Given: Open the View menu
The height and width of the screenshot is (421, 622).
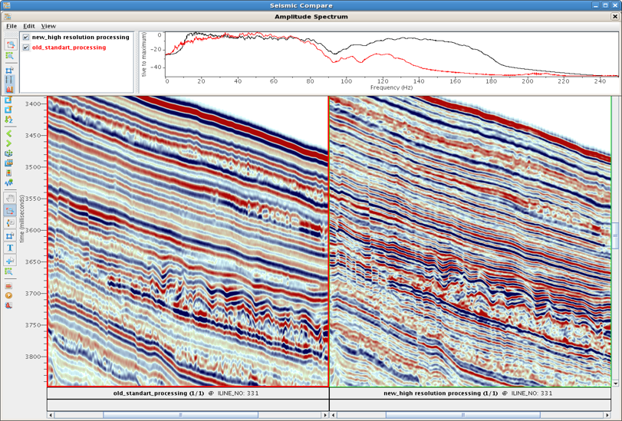Looking at the screenshot, I should coord(48,26).
